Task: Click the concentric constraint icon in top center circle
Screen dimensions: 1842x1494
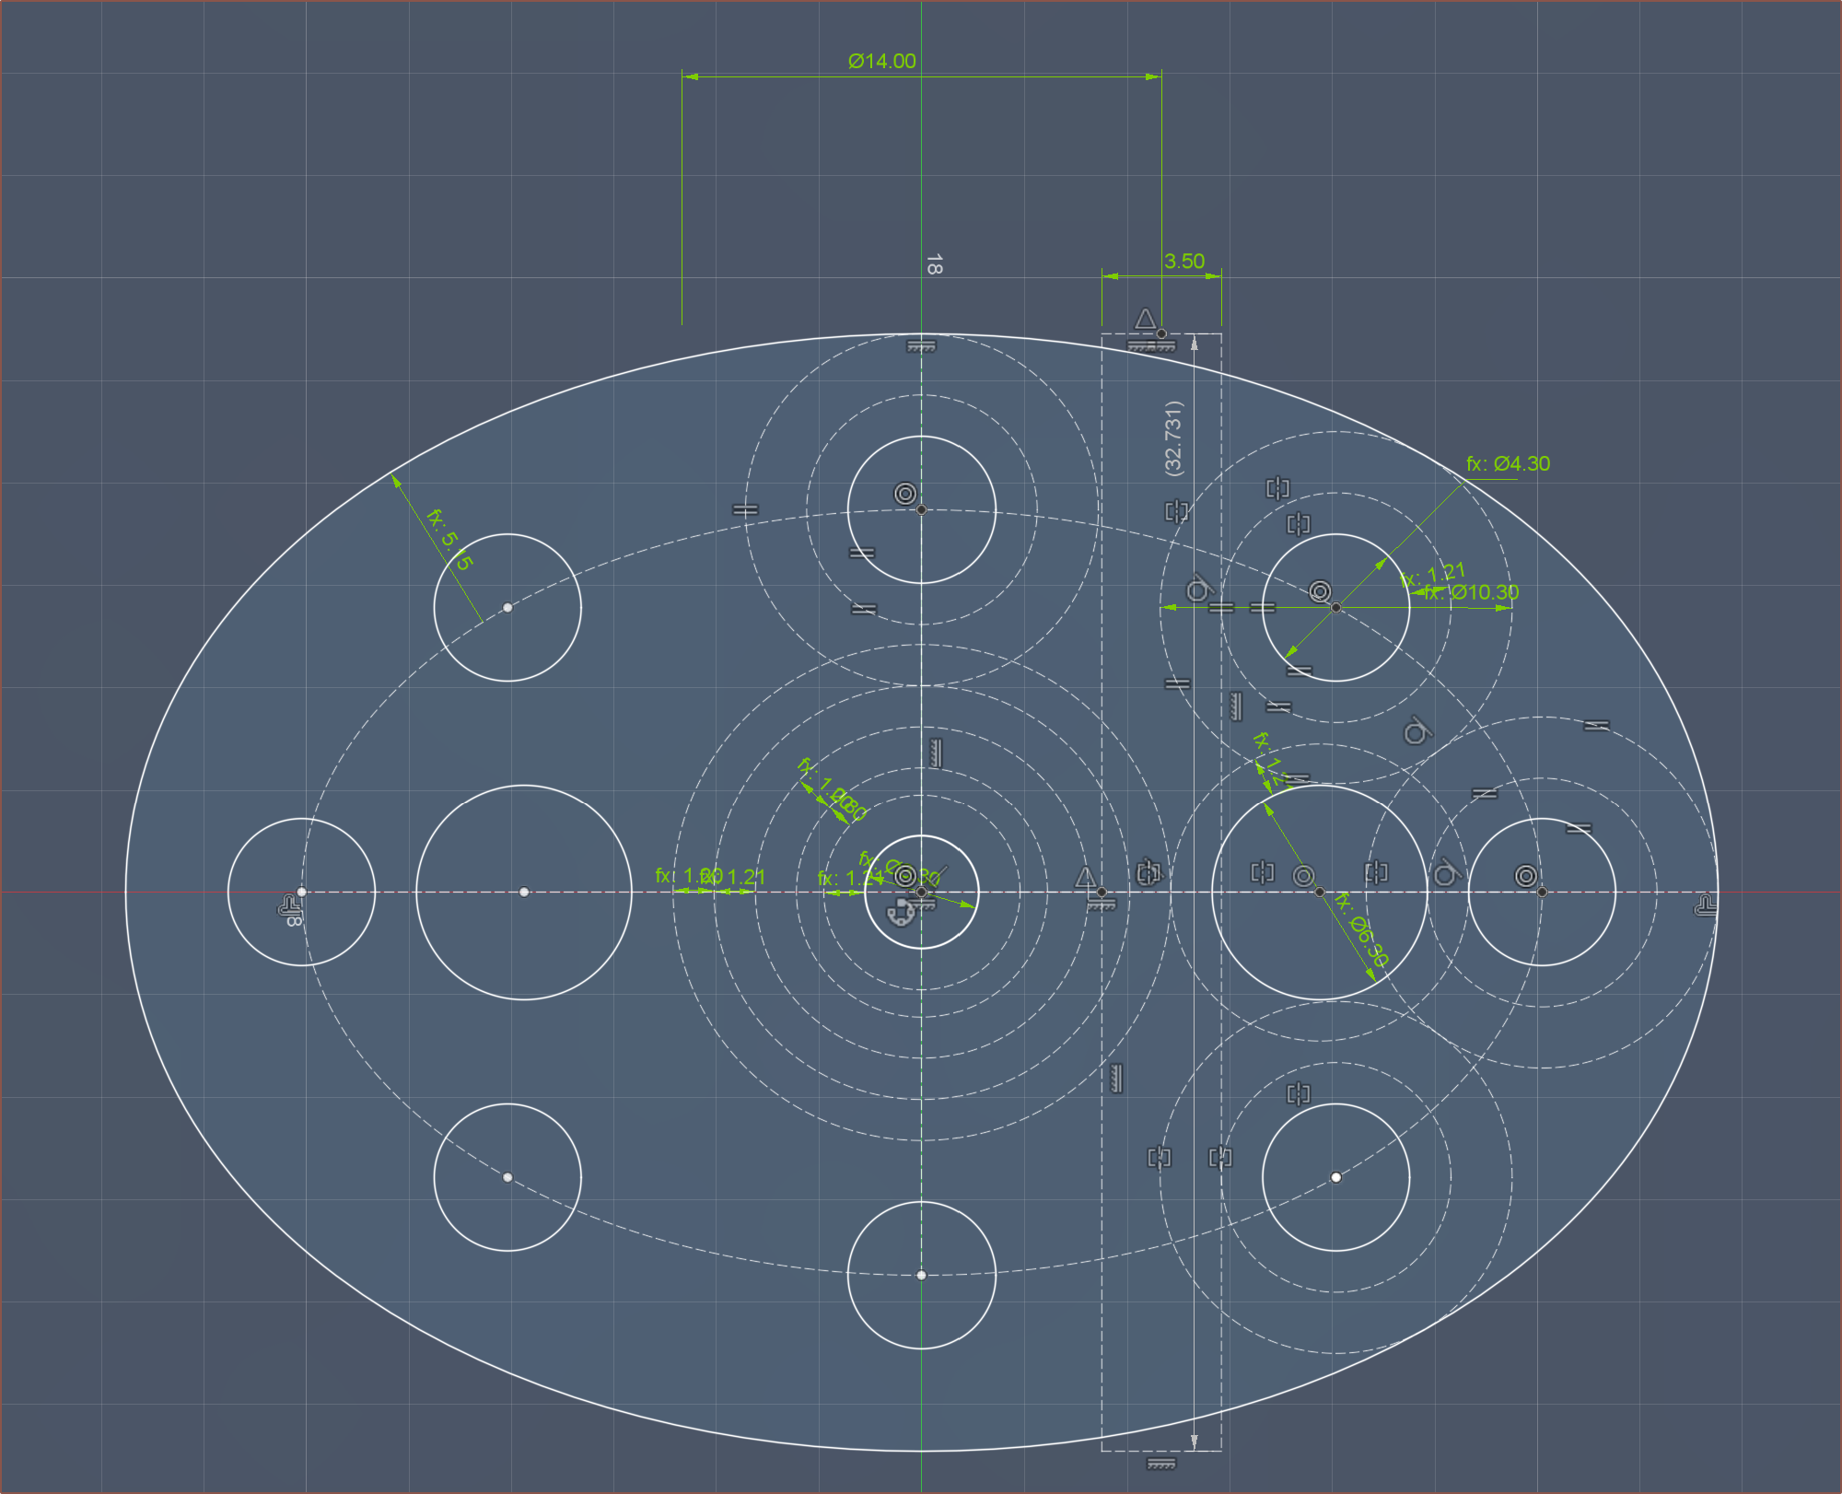Action: 905,494
